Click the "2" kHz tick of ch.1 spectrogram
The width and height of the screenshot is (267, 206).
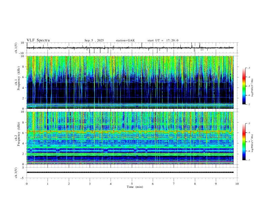point(23,98)
